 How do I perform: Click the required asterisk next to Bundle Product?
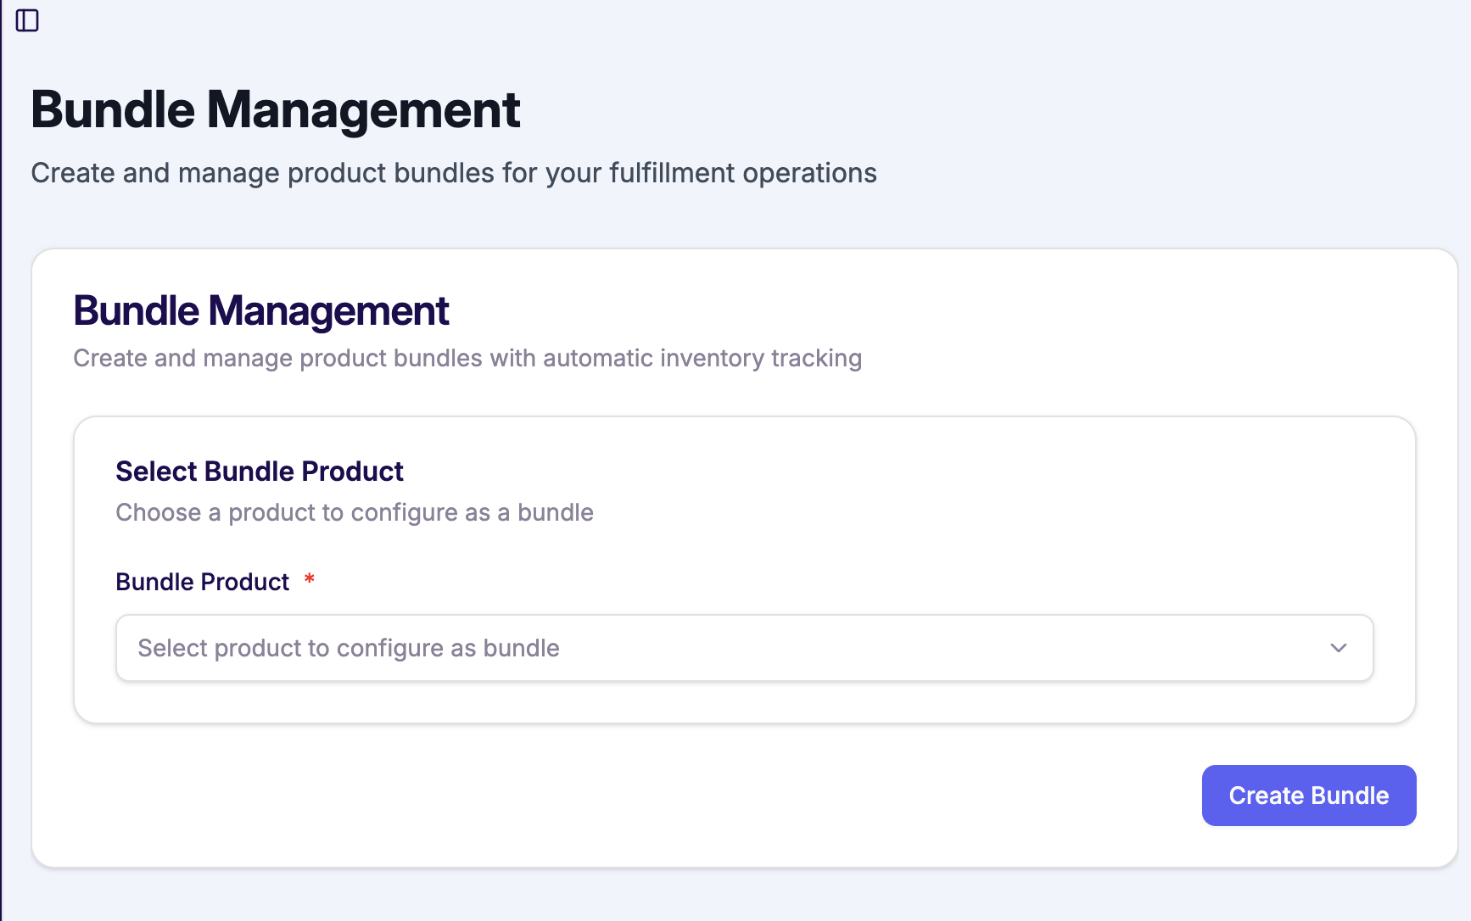[309, 579]
